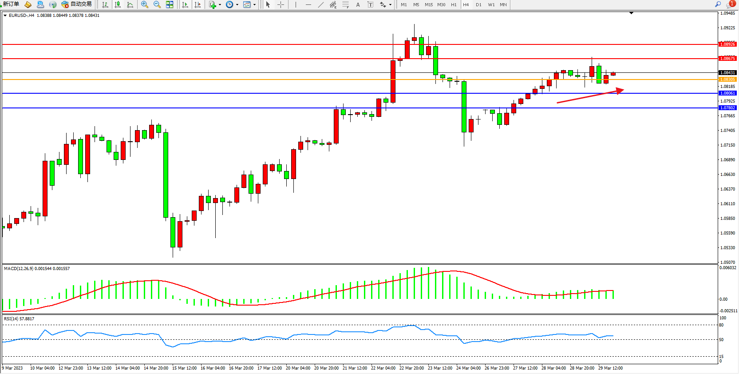Switch to the D1 timeframe
This screenshot has width=739, height=374.
pos(478,4)
